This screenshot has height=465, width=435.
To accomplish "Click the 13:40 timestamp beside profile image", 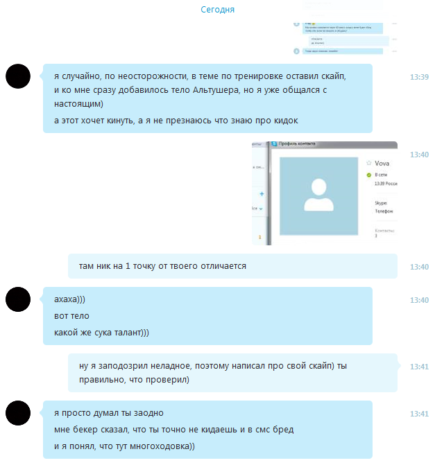I will click(419, 155).
